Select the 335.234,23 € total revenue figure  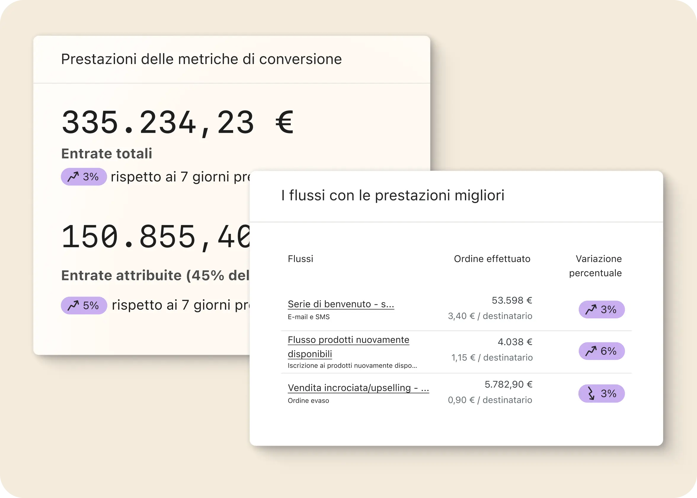coord(178,123)
